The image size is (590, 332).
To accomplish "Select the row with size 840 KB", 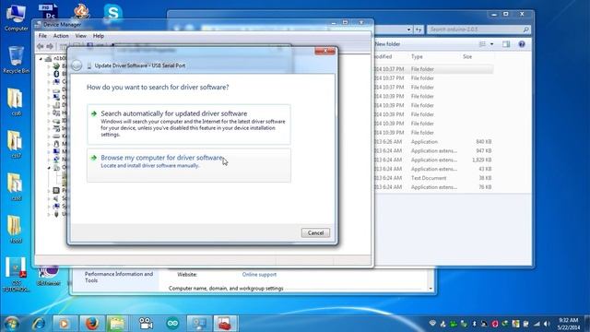I will (x=433, y=141).
